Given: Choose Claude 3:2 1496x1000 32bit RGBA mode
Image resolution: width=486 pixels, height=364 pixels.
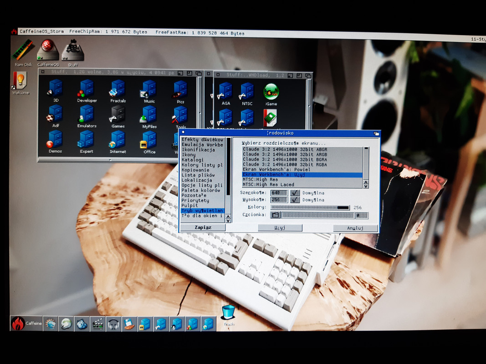Looking at the screenshot, I should (x=302, y=164).
